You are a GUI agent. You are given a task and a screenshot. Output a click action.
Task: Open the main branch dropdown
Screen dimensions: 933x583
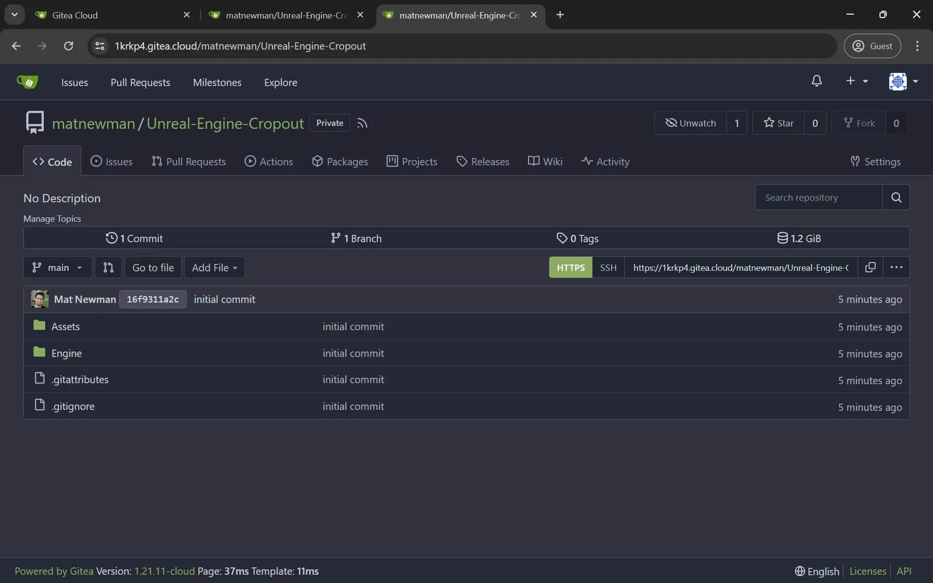[57, 267]
